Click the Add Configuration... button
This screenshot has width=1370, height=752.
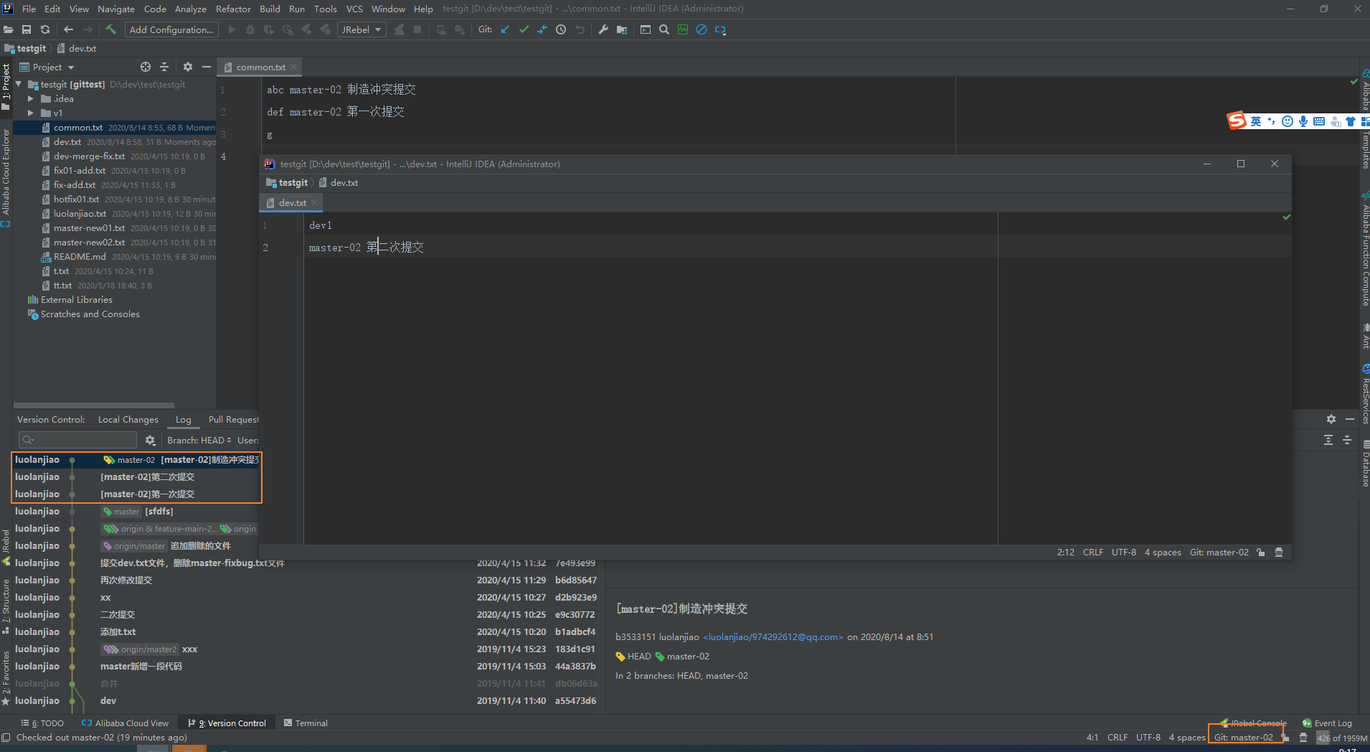[x=171, y=29]
